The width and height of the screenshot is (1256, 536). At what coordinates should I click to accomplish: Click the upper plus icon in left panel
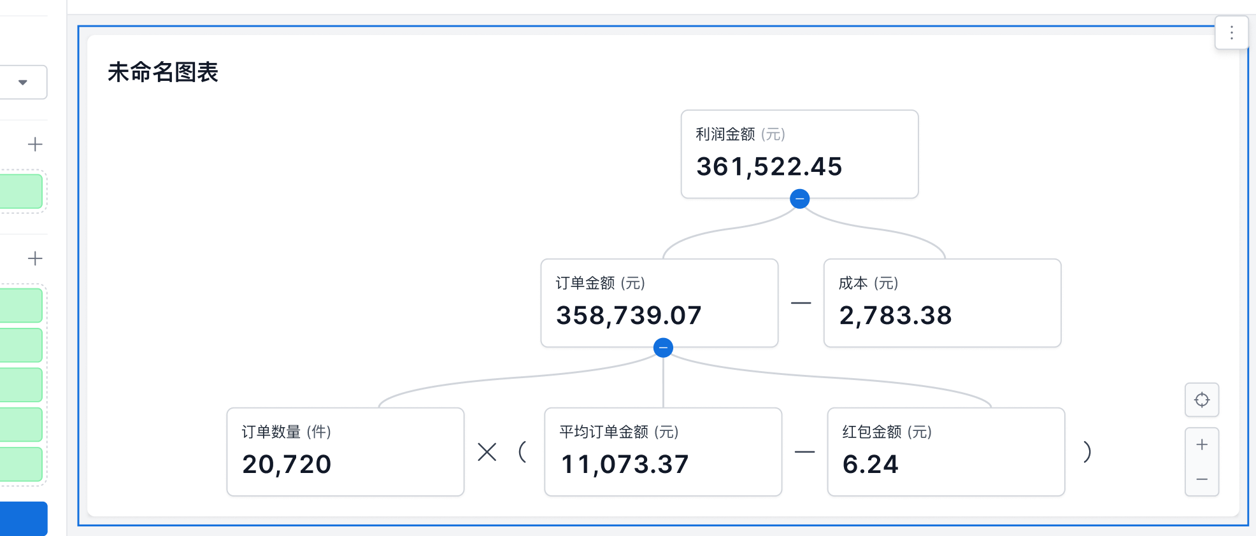[35, 145]
